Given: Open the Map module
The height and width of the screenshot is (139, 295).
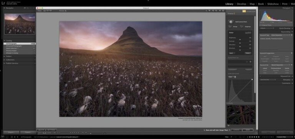Looking at the screenshot, I should point(252,4).
